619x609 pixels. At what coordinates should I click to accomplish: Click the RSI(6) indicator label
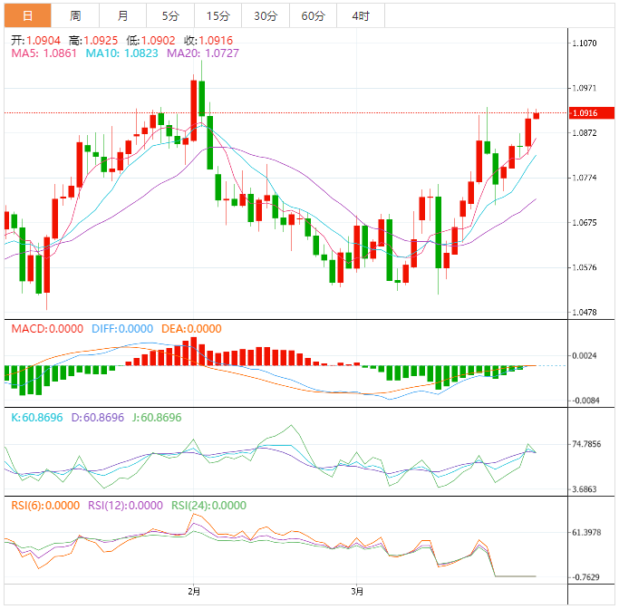(44, 506)
